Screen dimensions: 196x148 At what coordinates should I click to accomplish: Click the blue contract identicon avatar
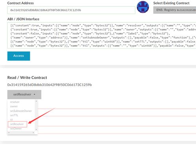(143, 7)
